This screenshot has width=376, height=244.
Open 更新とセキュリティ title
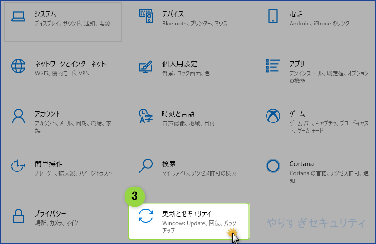click(187, 213)
